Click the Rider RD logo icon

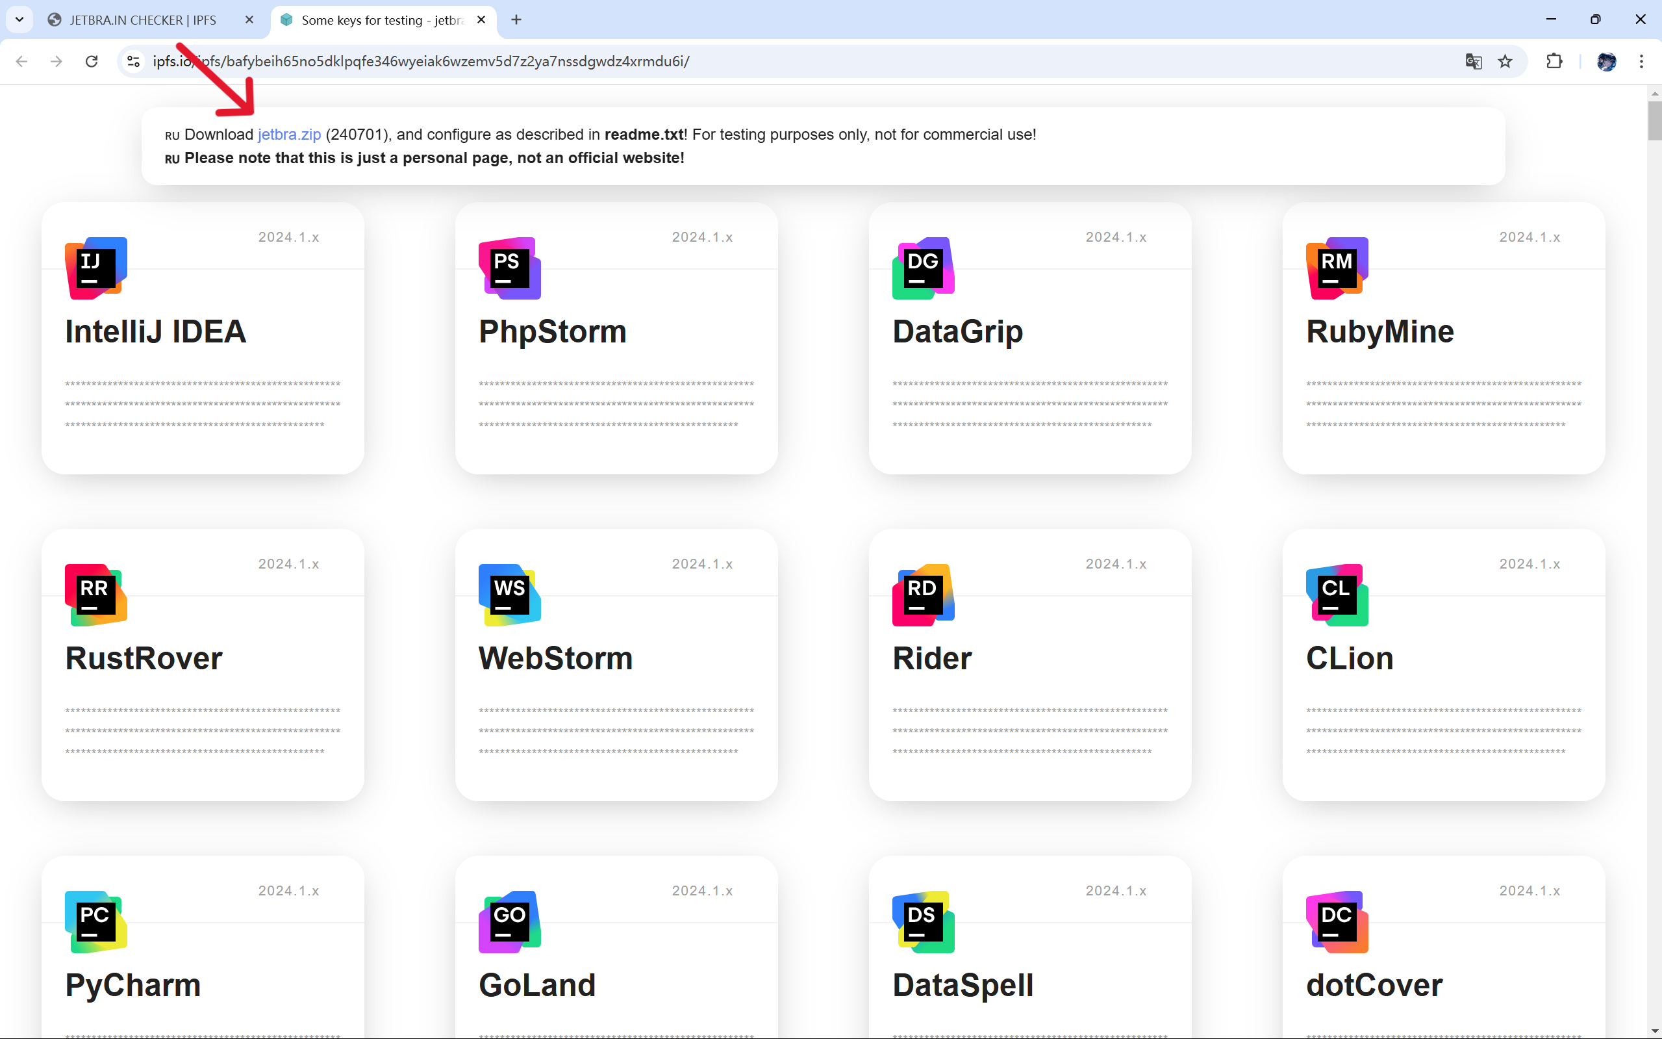click(x=923, y=595)
